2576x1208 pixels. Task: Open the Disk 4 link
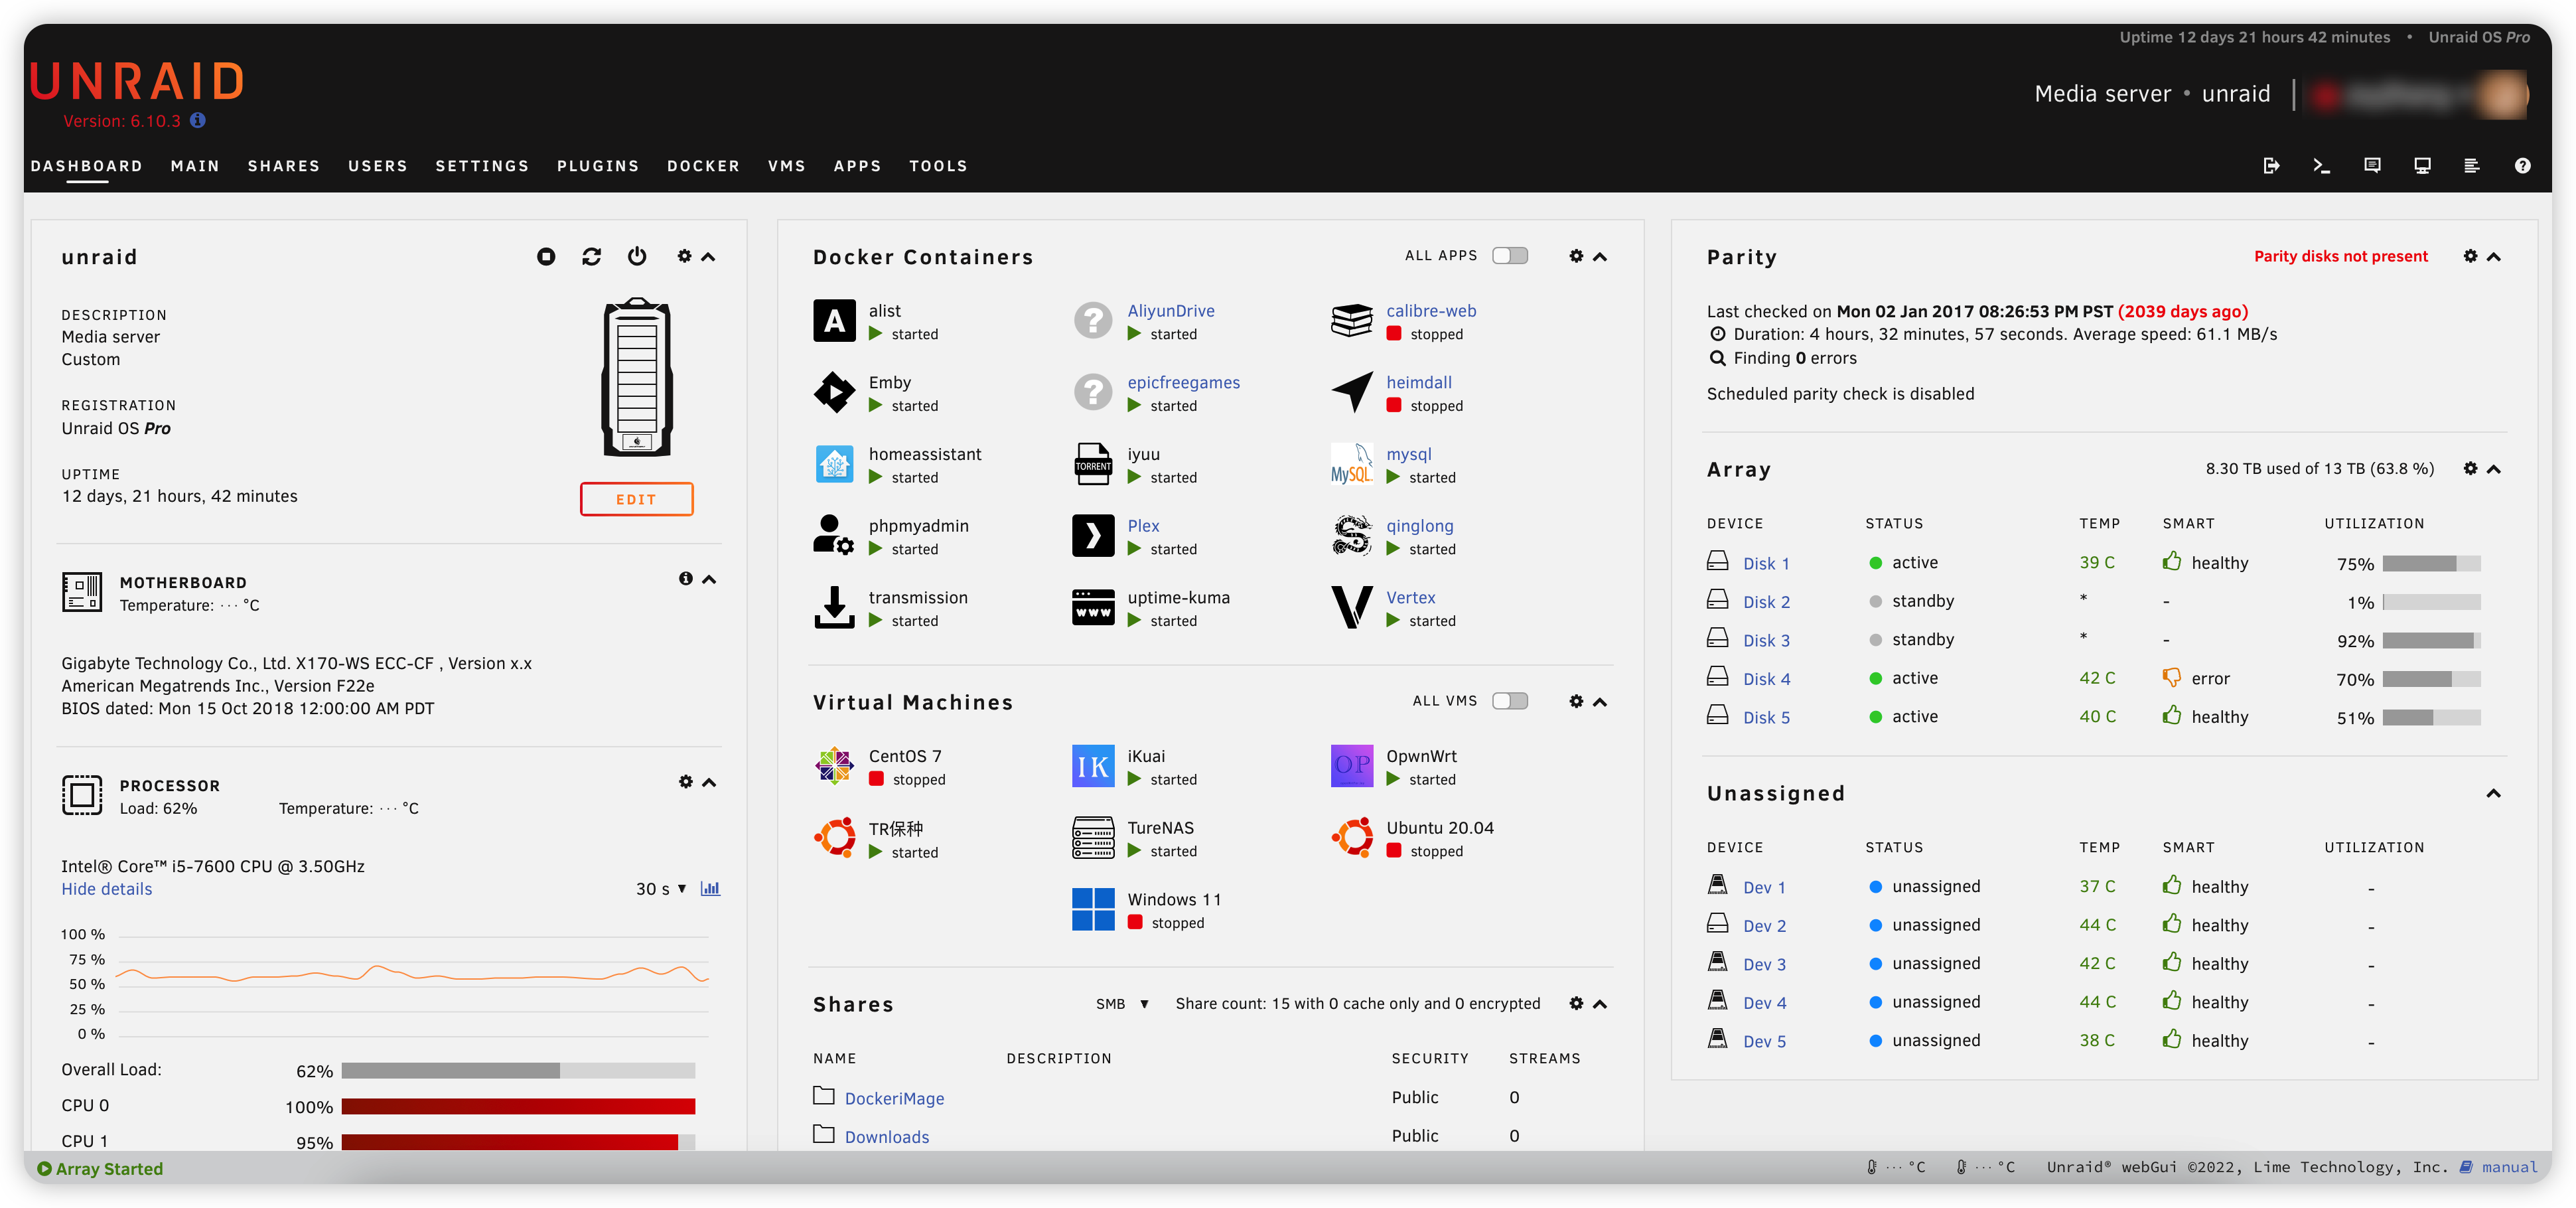1766,679
